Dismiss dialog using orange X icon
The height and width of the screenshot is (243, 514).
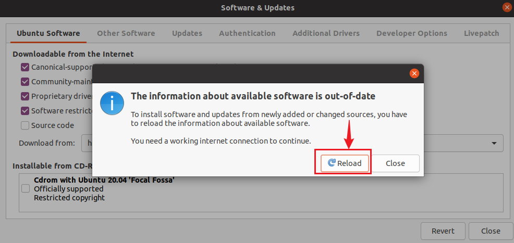[414, 73]
